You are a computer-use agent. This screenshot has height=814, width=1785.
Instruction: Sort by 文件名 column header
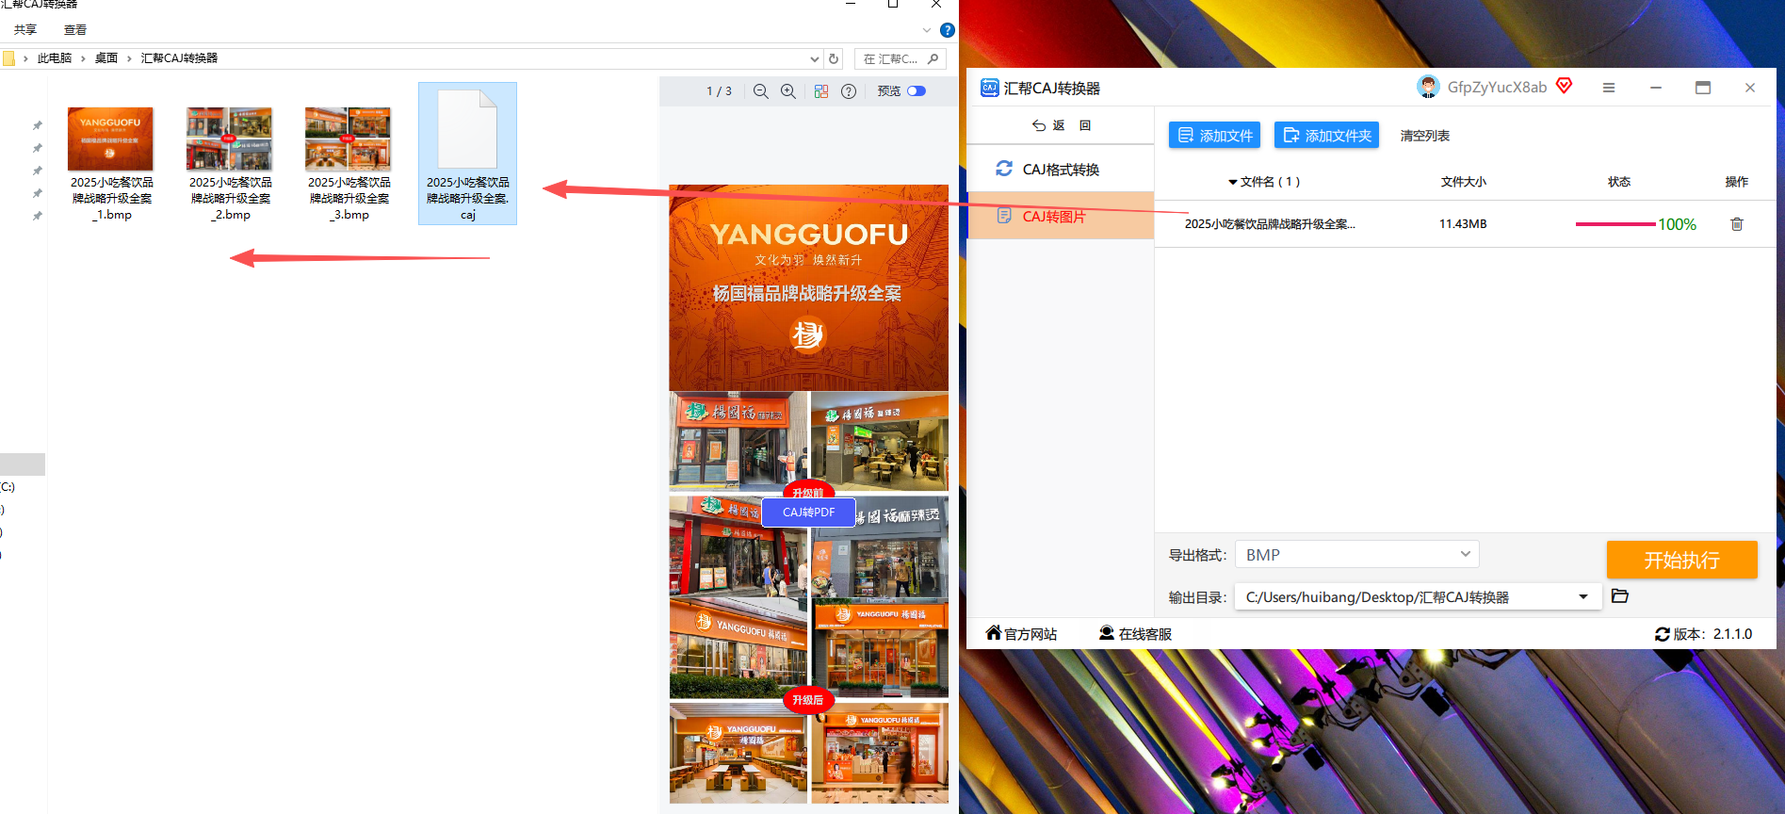(x=1265, y=182)
